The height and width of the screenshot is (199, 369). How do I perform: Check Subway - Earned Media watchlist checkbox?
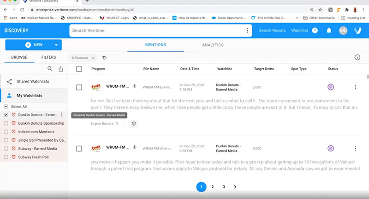pos(6,149)
